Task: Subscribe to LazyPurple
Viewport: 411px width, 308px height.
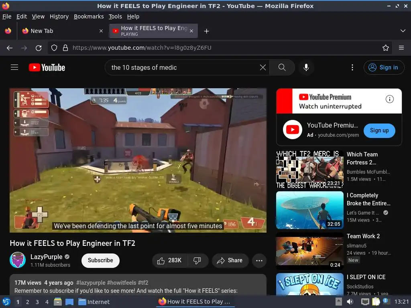Action: point(100,260)
